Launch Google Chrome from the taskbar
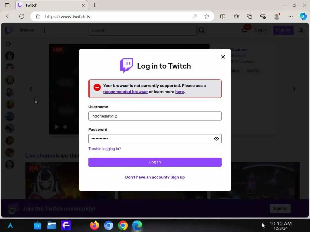Screen dimensions: 310x232 pyautogui.click(x=123, y=225)
